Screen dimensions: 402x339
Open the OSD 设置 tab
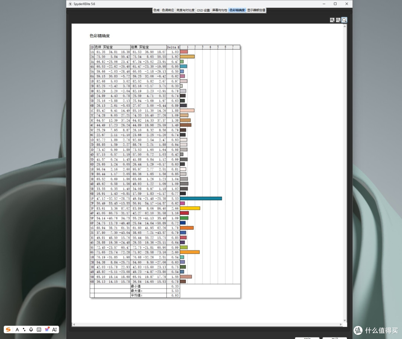(x=203, y=10)
